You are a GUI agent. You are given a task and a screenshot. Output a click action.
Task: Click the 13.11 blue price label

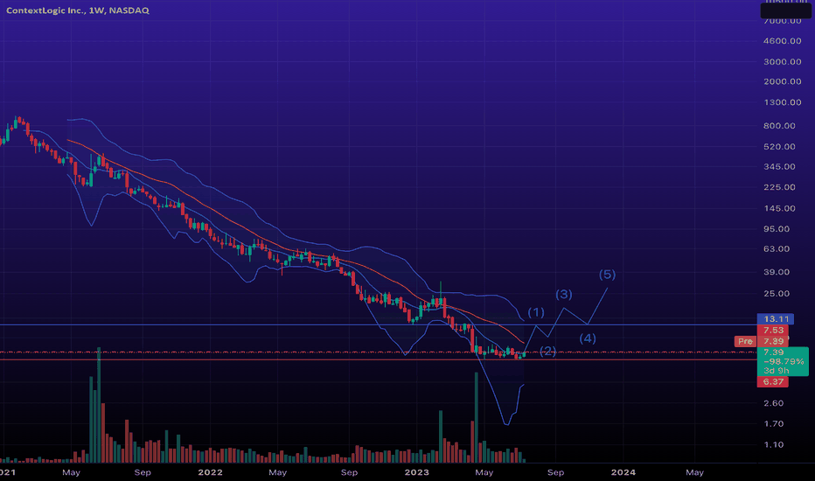pos(776,318)
